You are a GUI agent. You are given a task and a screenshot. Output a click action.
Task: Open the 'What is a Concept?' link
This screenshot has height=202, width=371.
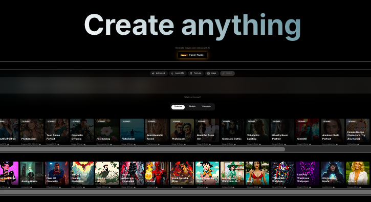pos(192,97)
